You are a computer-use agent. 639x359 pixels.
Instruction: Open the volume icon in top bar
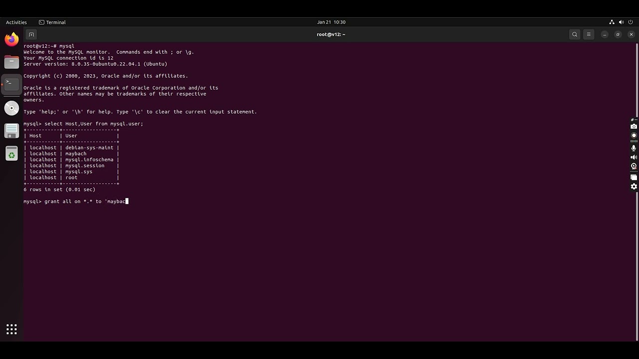(622, 22)
